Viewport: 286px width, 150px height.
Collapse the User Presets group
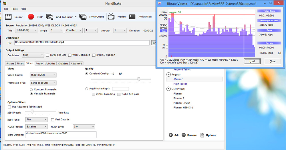(x=168, y=89)
